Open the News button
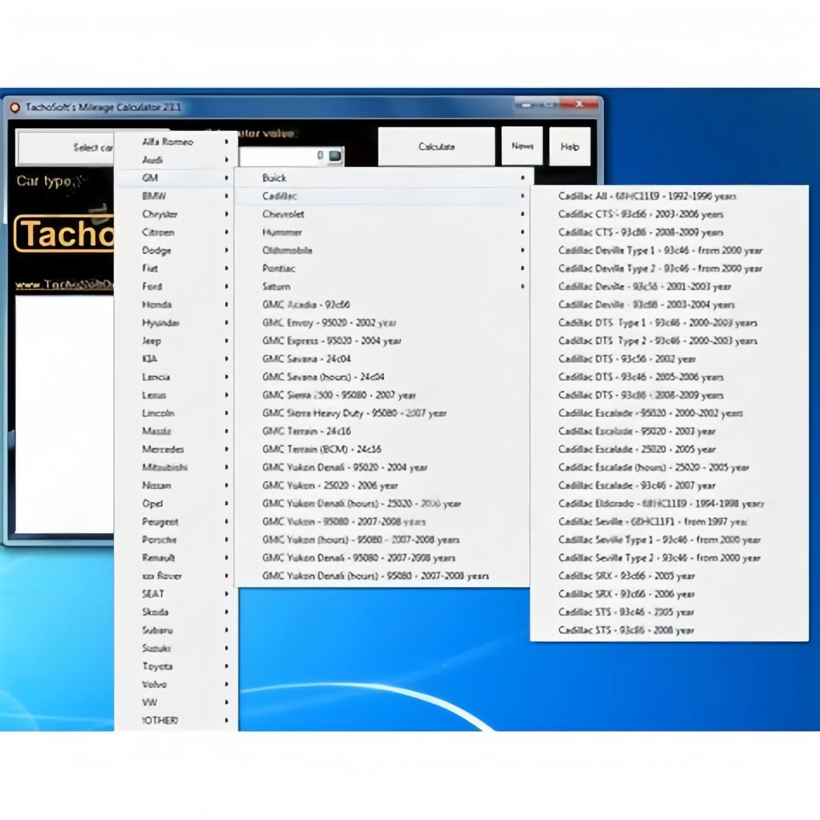Image resolution: width=820 pixels, height=820 pixels. tap(522, 146)
